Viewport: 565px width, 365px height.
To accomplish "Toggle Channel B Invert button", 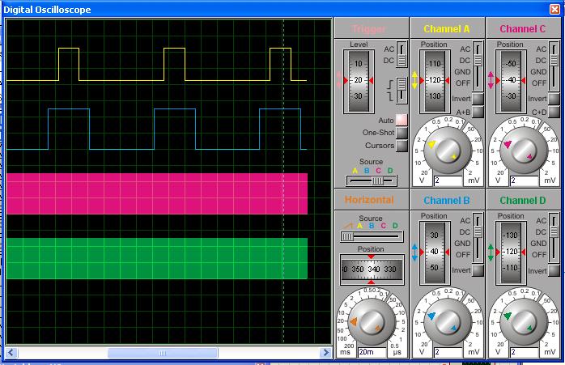I will pos(478,270).
